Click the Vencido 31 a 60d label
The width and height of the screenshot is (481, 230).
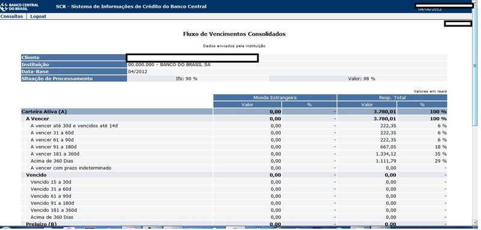tap(51, 189)
